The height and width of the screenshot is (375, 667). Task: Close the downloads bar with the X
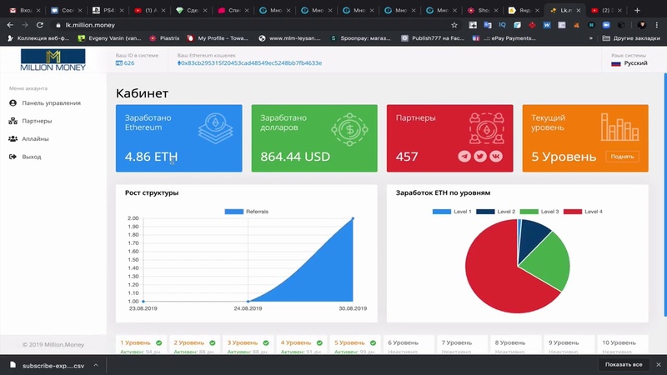pyautogui.click(x=659, y=364)
